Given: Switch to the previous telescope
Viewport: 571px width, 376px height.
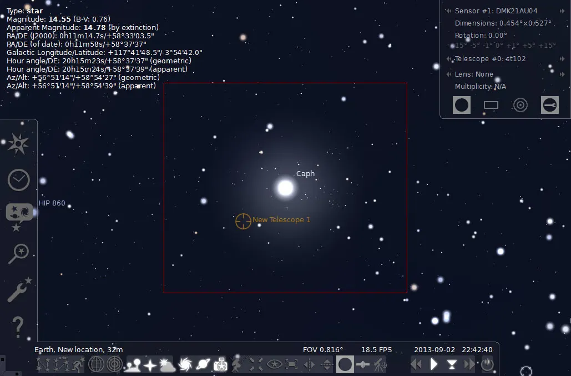Looking at the screenshot, I should pos(448,58).
